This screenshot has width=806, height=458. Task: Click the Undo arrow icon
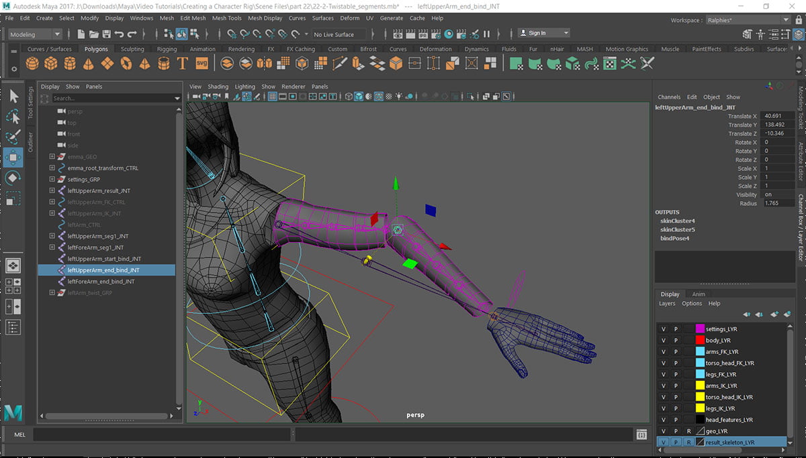tap(119, 34)
